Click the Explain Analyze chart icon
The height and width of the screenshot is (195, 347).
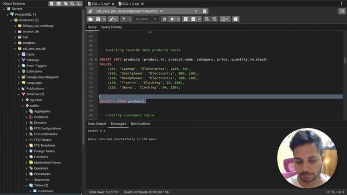[194, 19]
